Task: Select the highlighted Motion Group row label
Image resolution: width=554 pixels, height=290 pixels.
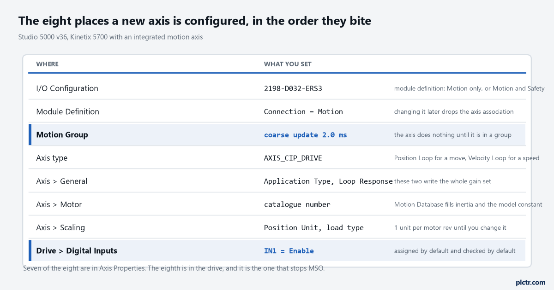Action: 62,135
